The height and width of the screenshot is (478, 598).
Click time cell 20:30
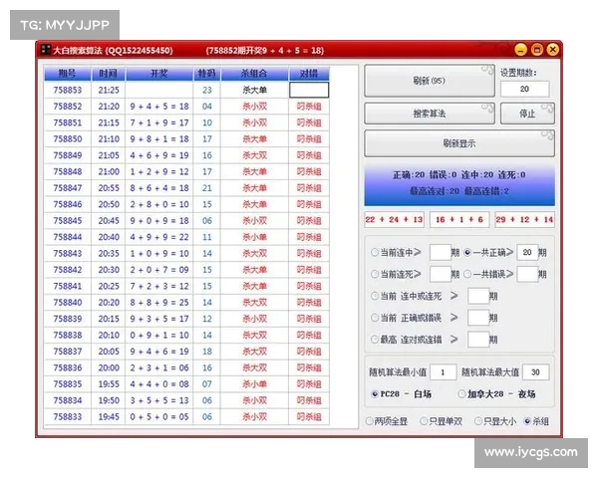click(x=109, y=270)
